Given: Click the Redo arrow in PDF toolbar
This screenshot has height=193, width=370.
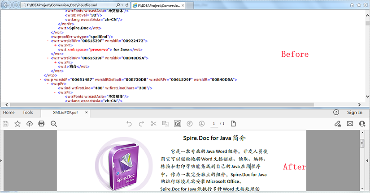Looking at the screenshot, I should 141,124.
